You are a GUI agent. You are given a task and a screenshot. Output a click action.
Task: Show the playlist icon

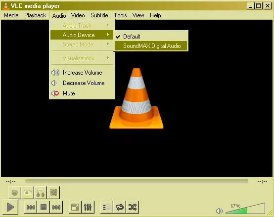click(107, 207)
